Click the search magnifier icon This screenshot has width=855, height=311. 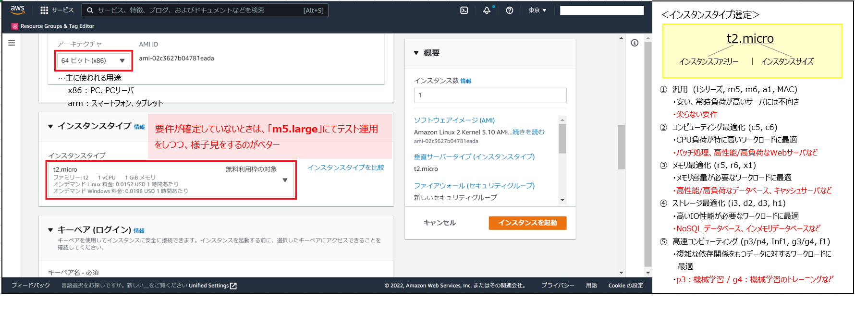(90, 10)
